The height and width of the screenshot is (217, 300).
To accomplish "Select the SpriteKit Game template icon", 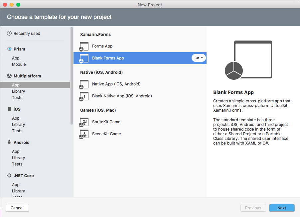I will click(84, 122).
